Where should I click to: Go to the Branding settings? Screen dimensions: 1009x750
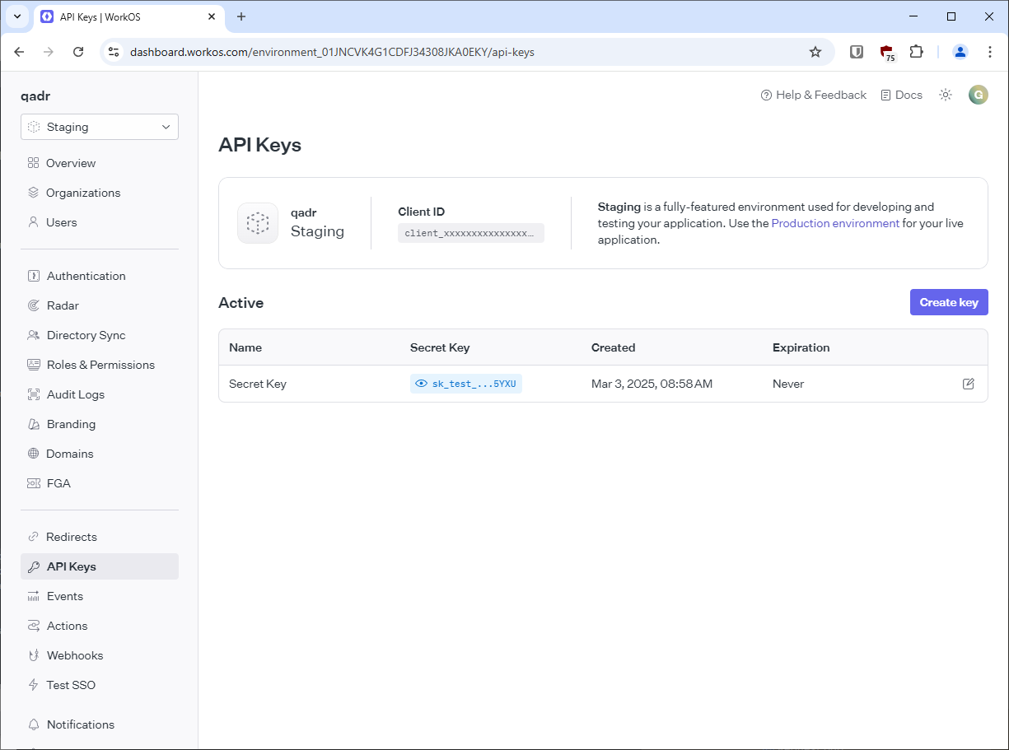71,424
